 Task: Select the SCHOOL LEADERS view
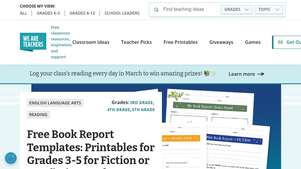122,13
